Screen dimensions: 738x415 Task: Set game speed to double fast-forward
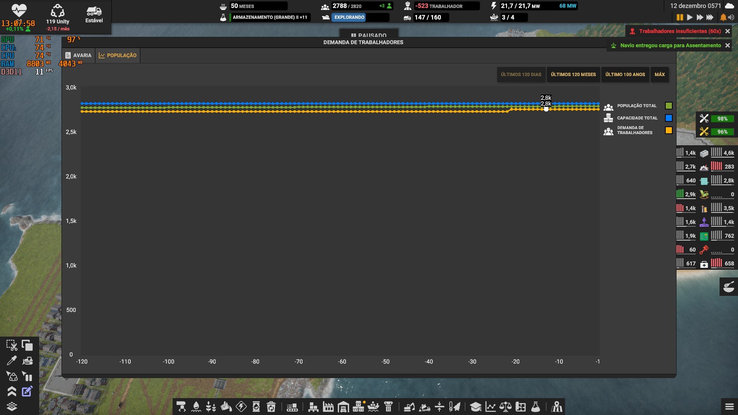700,17
